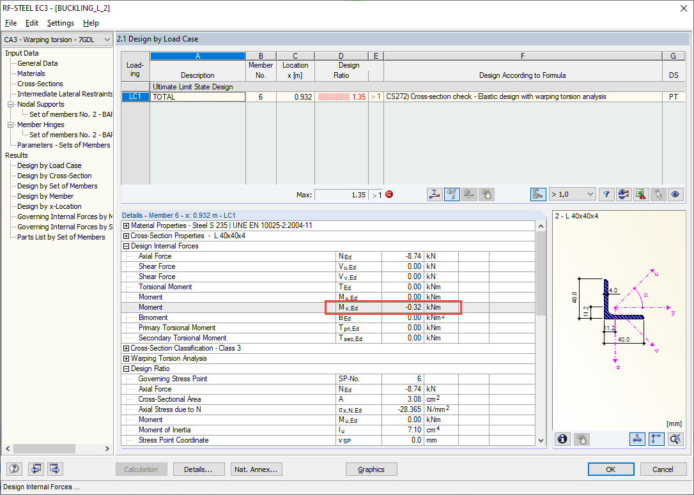
Task: Click the Details... button
Action: (x=198, y=469)
